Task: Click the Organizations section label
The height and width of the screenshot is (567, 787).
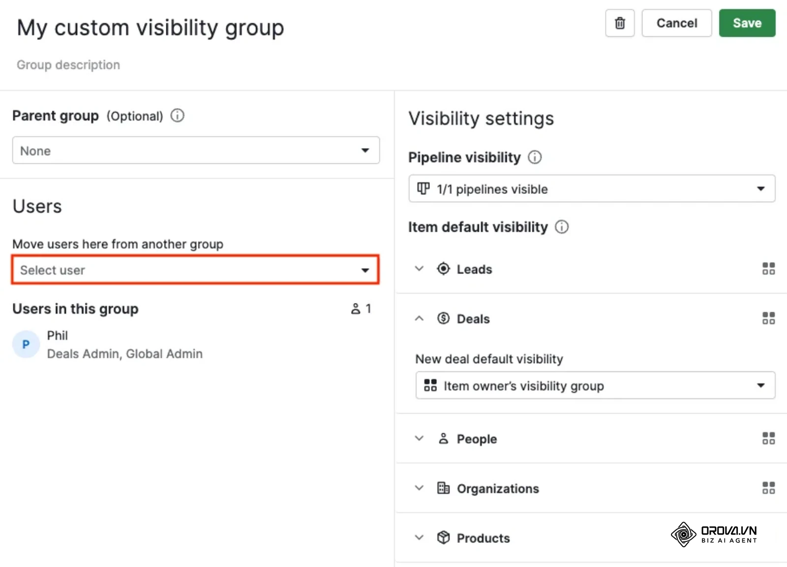Action: (x=498, y=489)
